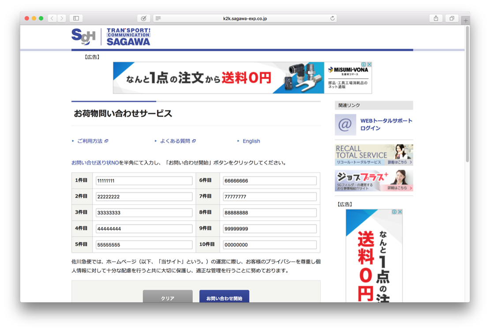490x331 pixels.
Task: Click the Safari forward arrow button
Action: click(x=62, y=18)
